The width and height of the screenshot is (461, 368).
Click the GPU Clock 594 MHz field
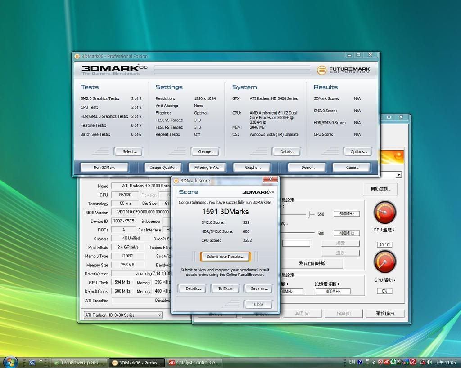122,282
